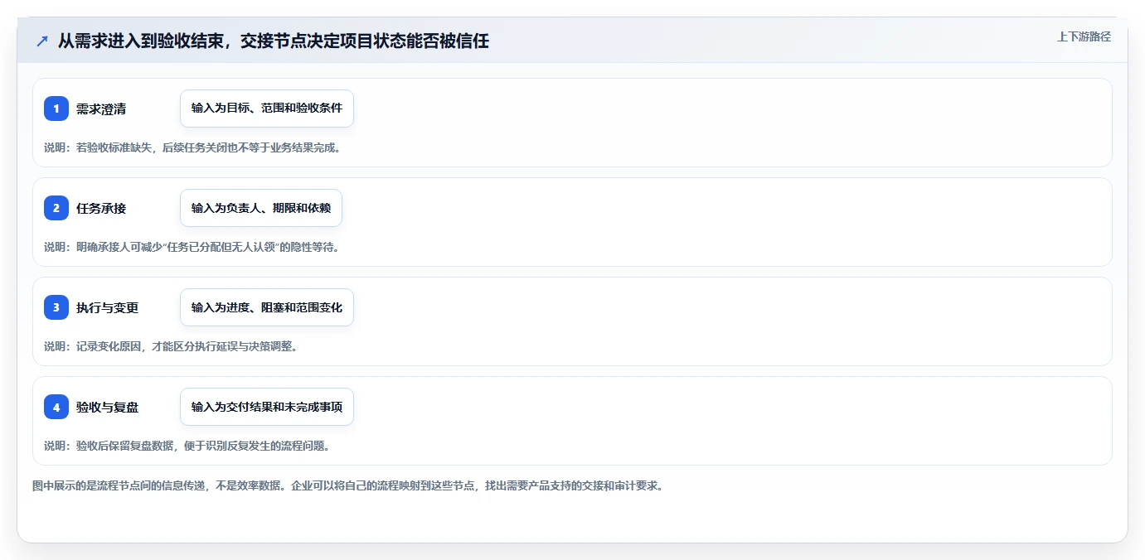
Task: Click the footer text 图中展示的是流程节点间的信息传递
Action: pyautogui.click(x=347, y=485)
